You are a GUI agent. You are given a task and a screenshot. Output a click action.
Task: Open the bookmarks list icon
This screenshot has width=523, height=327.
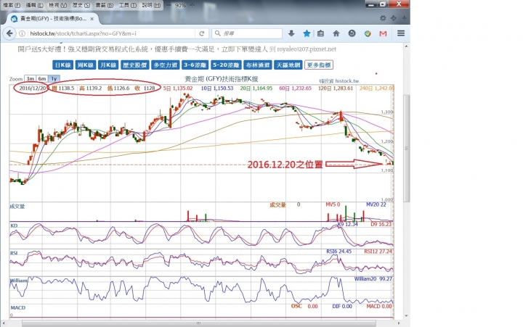pos(322,33)
